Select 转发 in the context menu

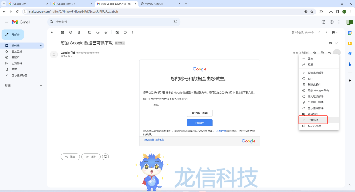click(x=319, y=64)
